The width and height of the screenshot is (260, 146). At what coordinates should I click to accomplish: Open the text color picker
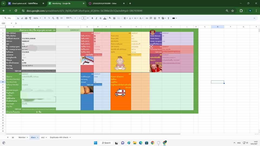(105, 18)
